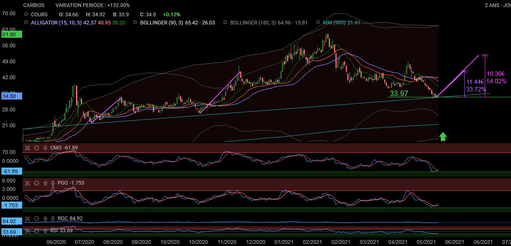Click the green up-arrow signal marker

(443, 137)
